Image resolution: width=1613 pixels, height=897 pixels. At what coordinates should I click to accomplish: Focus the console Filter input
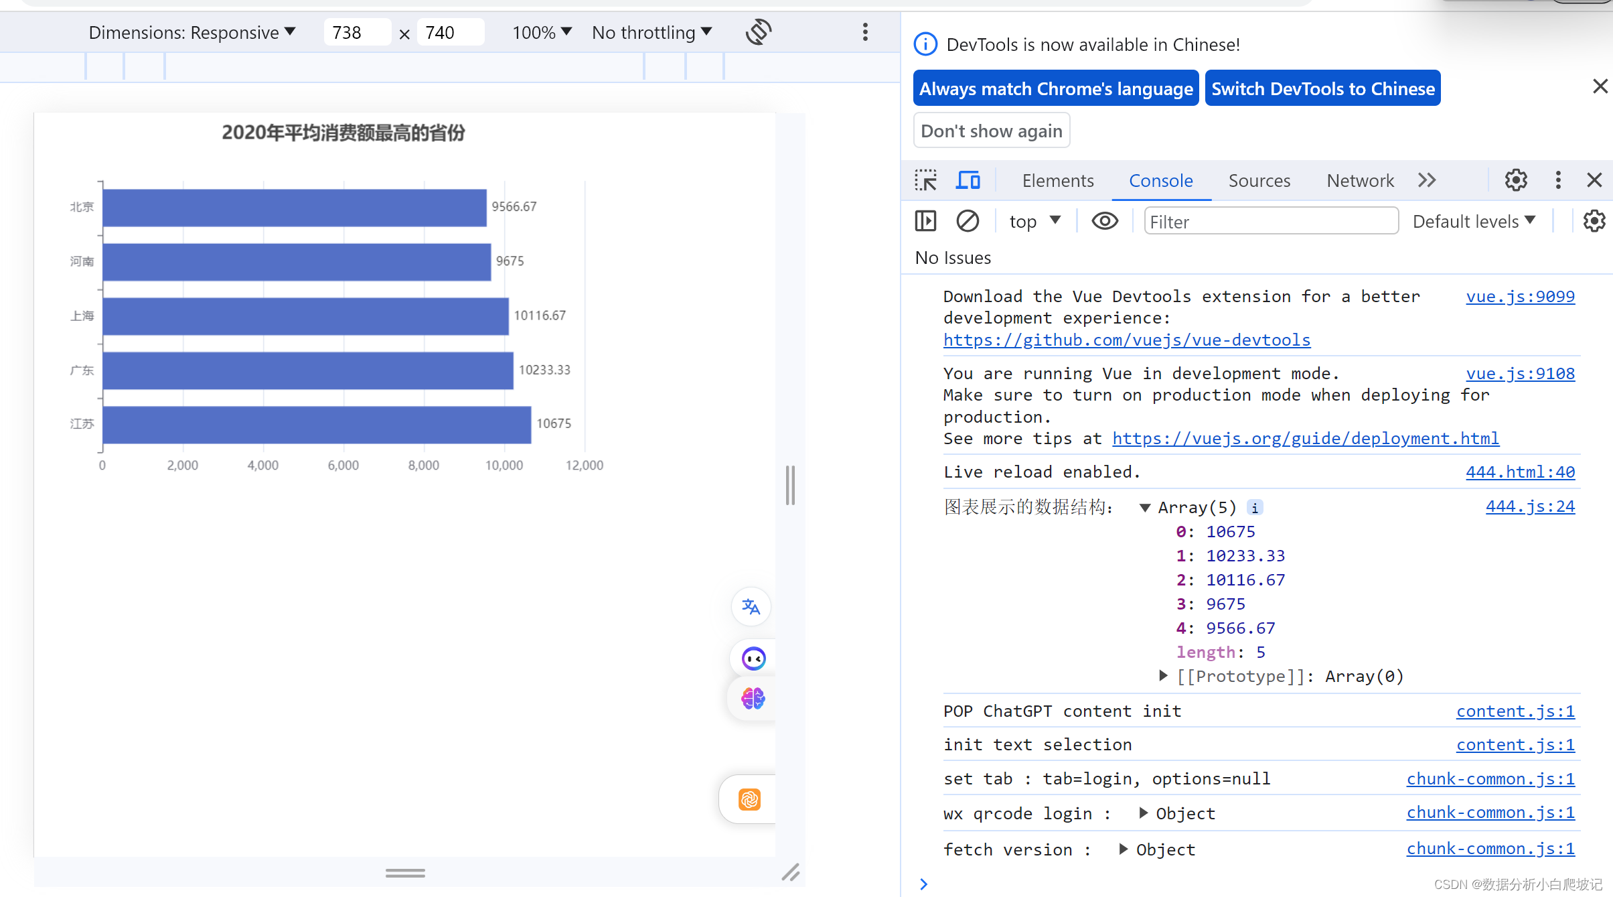(1271, 221)
